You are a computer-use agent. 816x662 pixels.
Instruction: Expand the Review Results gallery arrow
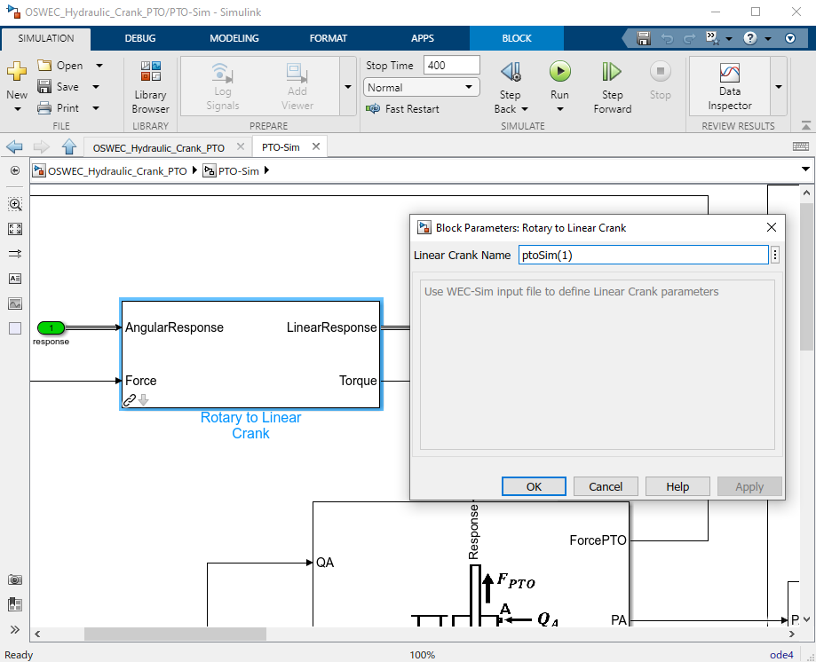tap(779, 86)
